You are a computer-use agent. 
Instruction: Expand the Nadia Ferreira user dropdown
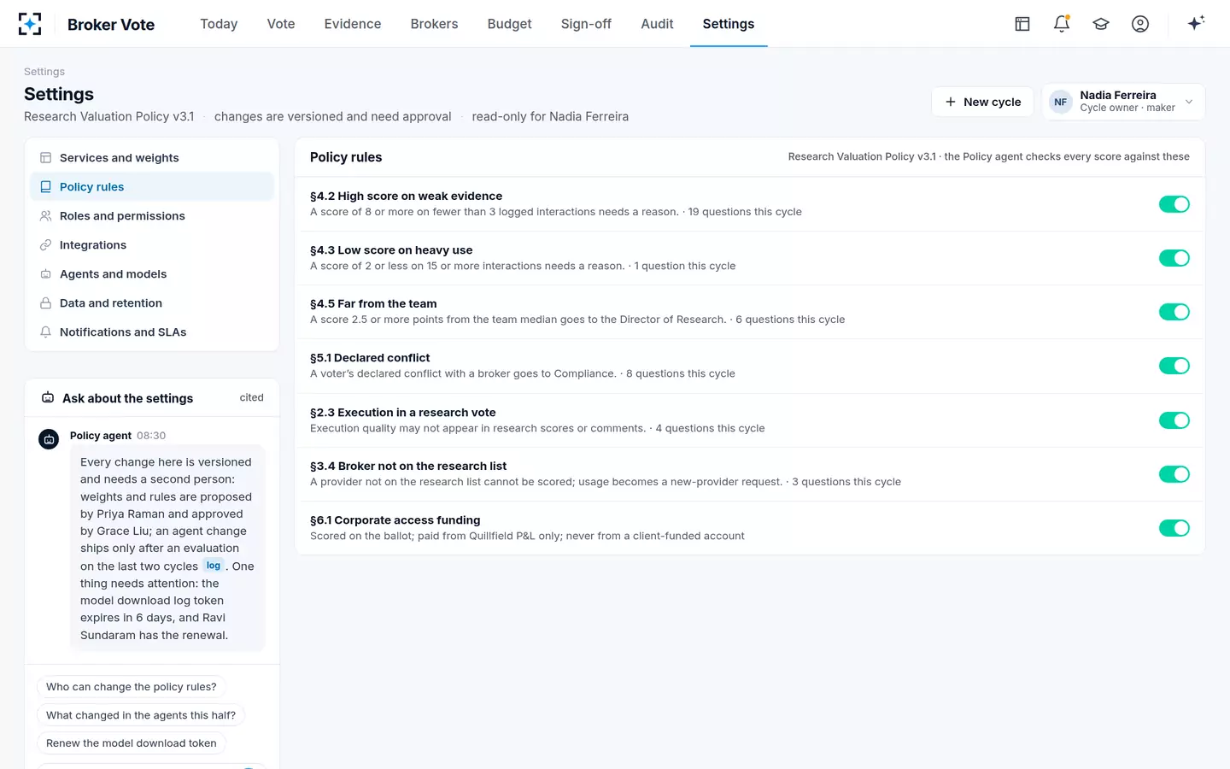coord(1123,102)
